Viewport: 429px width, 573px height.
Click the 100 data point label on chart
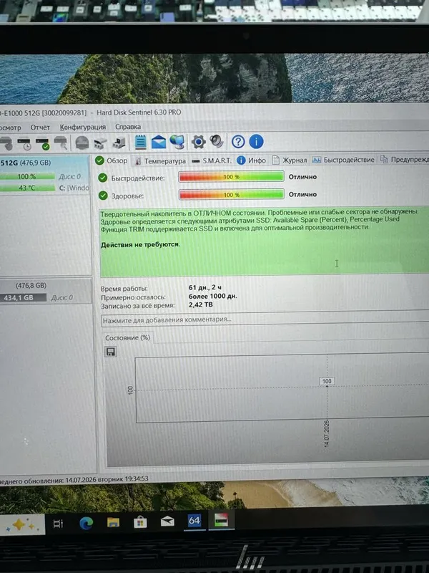[x=327, y=381]
